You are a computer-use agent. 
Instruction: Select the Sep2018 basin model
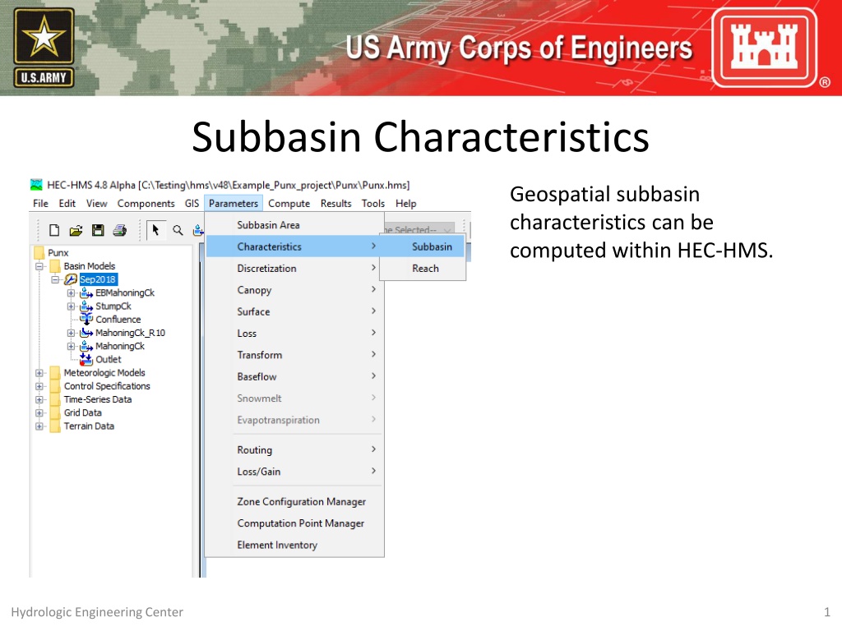97,279
